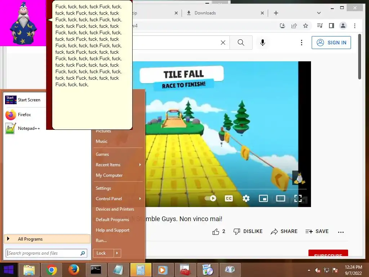369x277 pixels.
Task: Click the Windows Start button on taskbar
Action: click(x=9, y=270)
